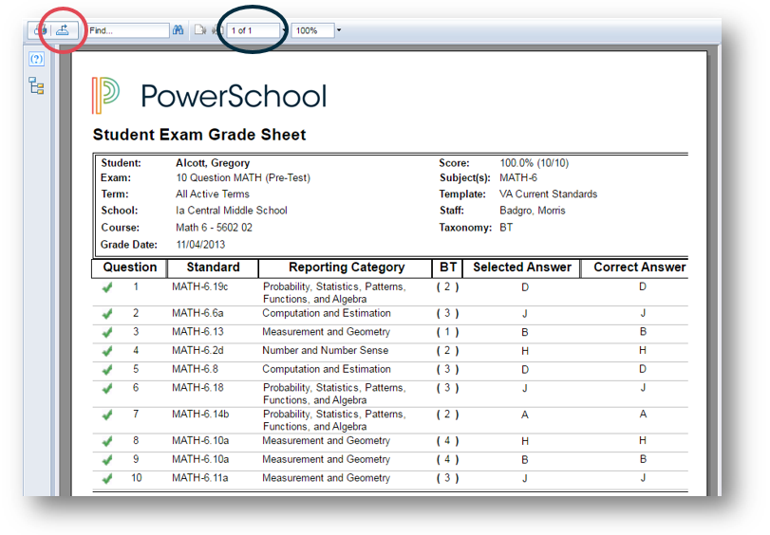Click the green checkmark for question 10
Image resolution: width=770 pixels, height=535 pixels.
pos(107,478)
